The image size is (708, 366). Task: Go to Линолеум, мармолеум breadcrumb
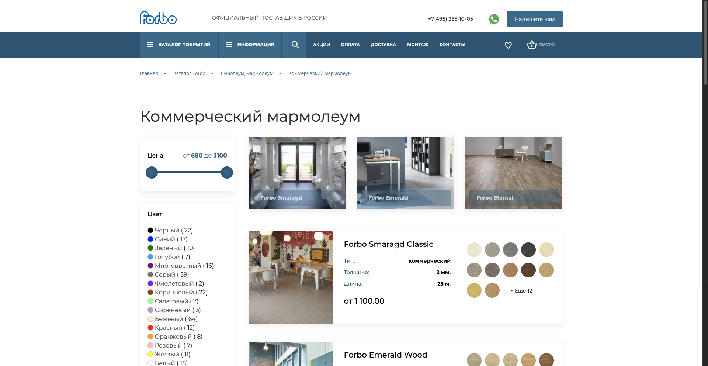[x=247, y=73]
